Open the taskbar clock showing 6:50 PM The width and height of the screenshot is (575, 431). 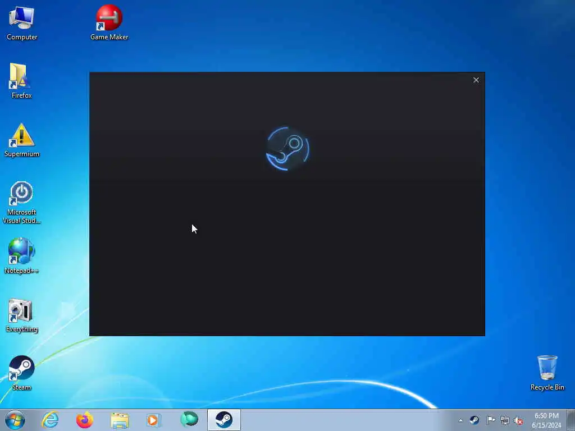[x=546, y=420]
